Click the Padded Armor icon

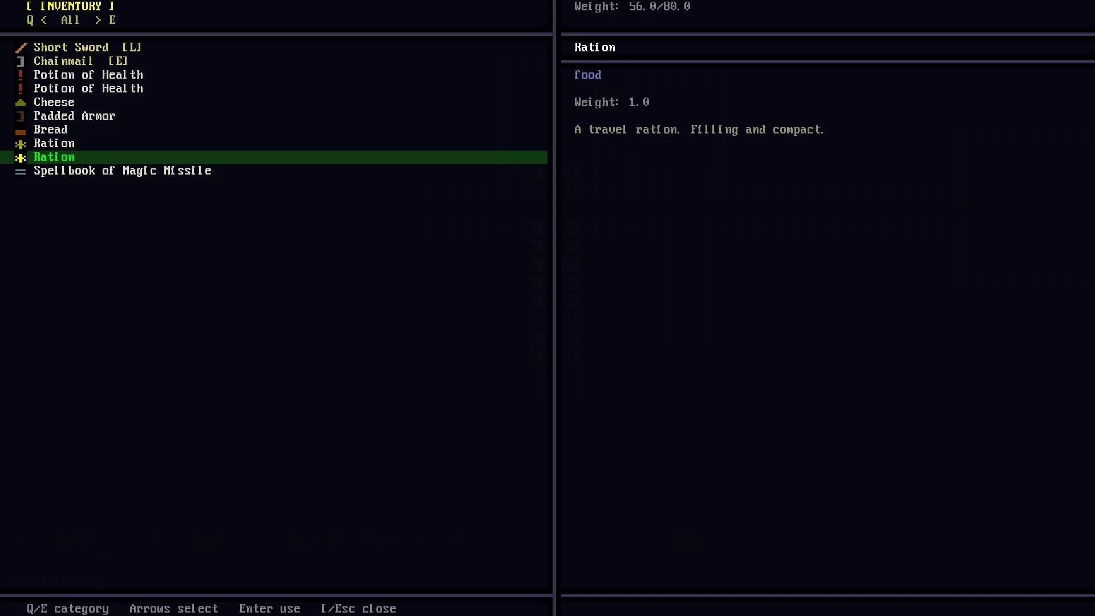click(x=21, y=116)
